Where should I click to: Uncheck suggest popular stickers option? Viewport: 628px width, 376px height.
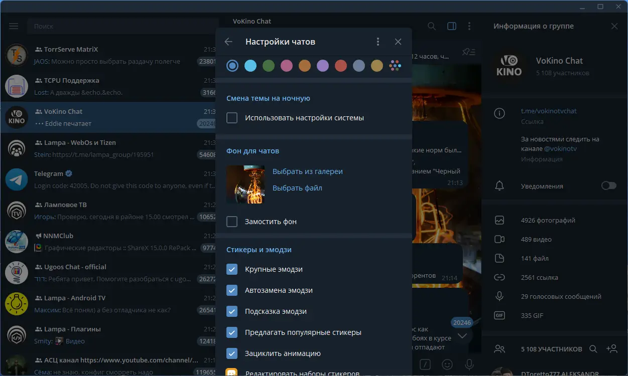(x=232, y=332)
